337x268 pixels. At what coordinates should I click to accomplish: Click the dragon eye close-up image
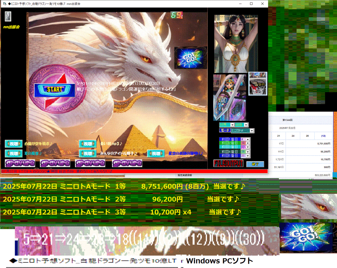click(309, 207)
